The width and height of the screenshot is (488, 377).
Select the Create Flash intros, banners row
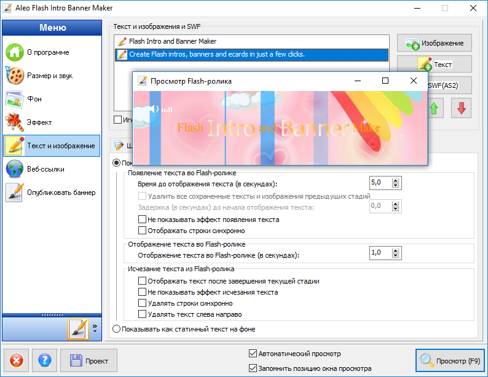251,54
